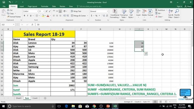Open the Format cells menu
This screenshot has height=109, width=194.
click(150, 13)
